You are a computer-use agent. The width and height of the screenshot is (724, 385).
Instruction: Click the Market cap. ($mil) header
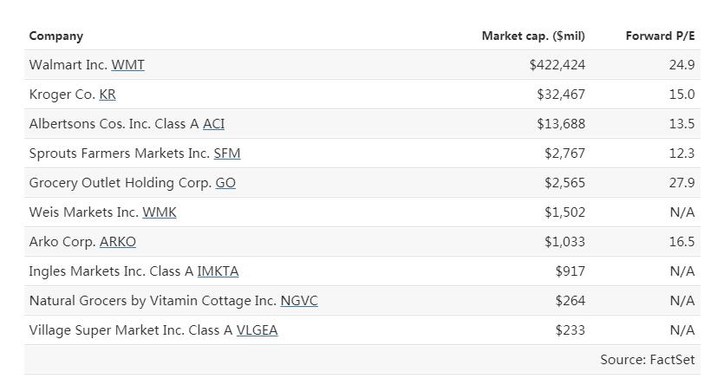coord(533,36)
